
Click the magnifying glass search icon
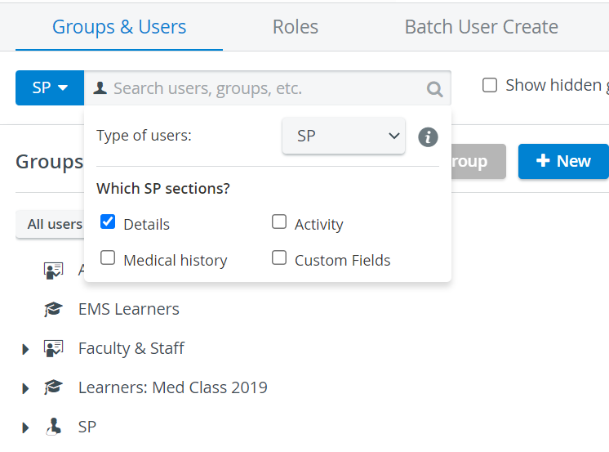click(x=434, y=89)
